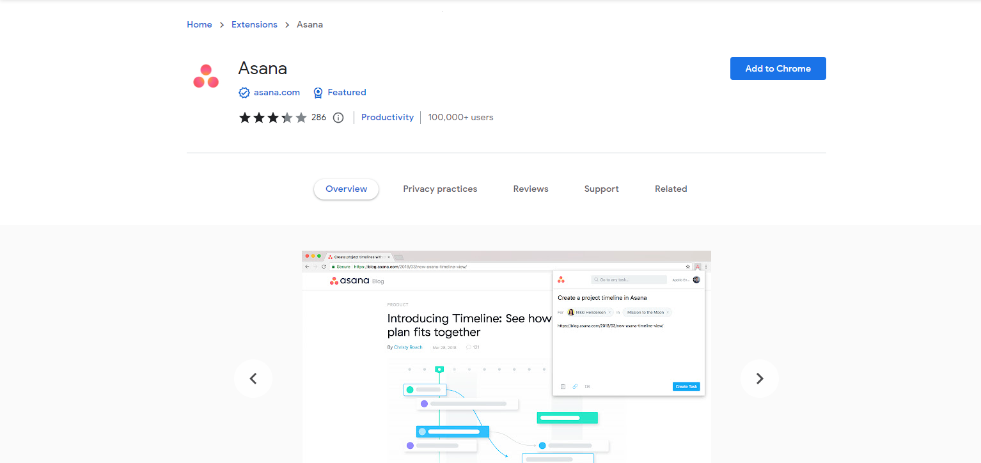Image resolution: width=981 pixels, height=463 pixels.
Task: Show the previous screenshot with left arrow
Action: (253, 379)
